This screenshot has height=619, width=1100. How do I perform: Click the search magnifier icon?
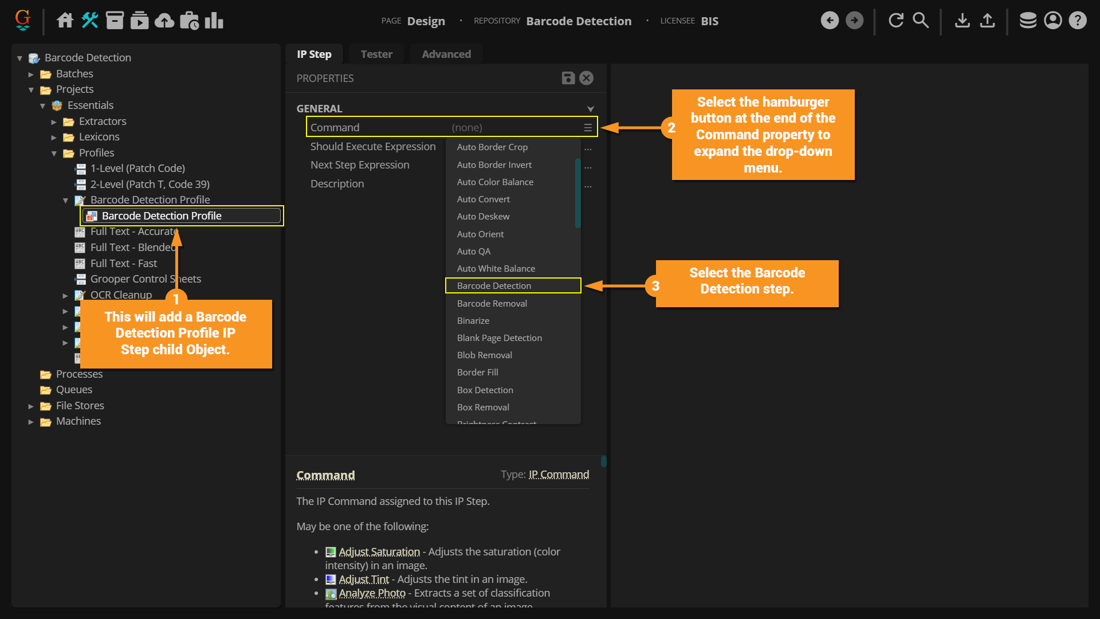tap(921, 21)
